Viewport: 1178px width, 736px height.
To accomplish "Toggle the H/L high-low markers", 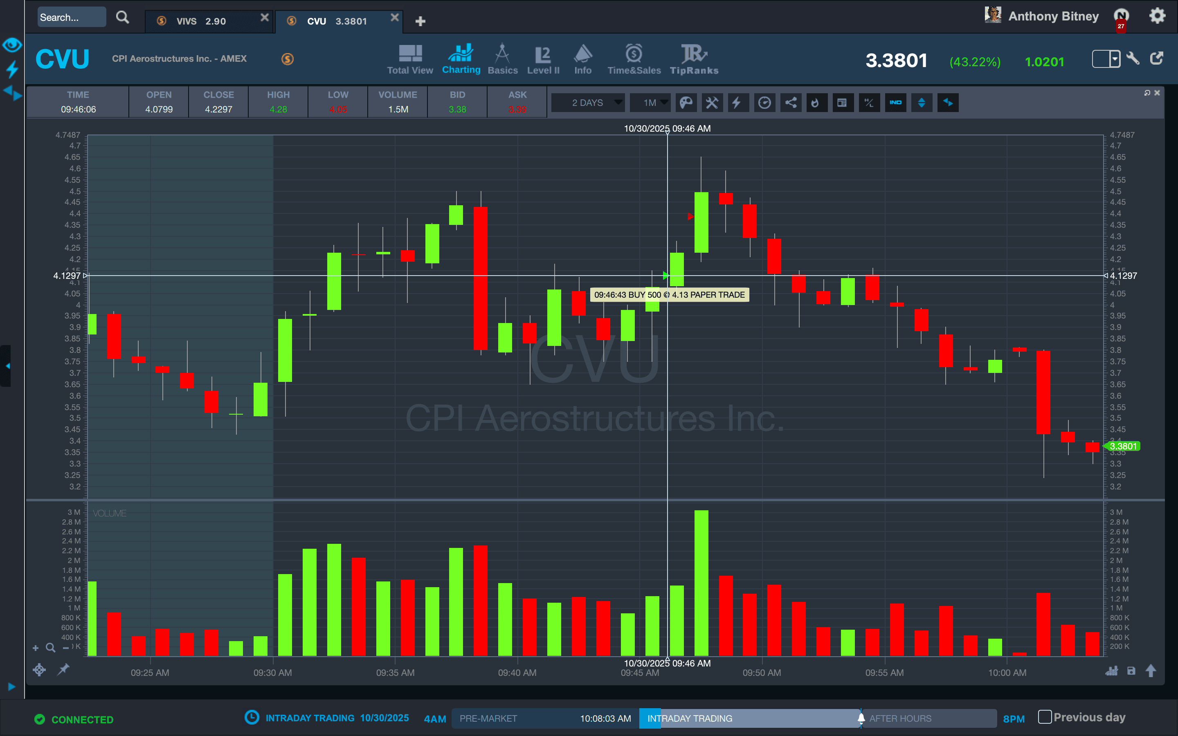I will pos(869,103).
